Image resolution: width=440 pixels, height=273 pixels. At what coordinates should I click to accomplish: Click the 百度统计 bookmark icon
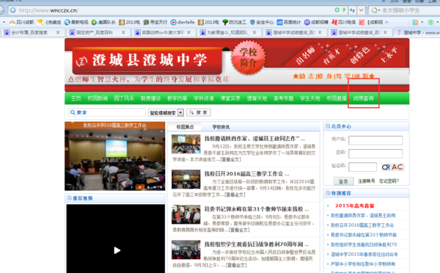pos(280,22)
